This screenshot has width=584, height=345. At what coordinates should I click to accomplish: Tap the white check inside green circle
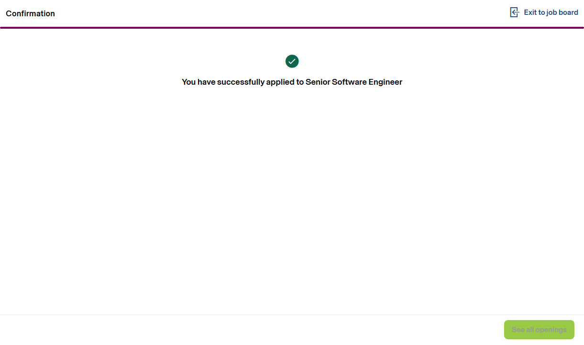292,61
